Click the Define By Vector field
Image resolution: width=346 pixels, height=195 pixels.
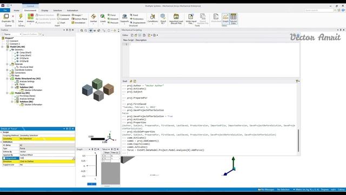[x=47, y=152]
